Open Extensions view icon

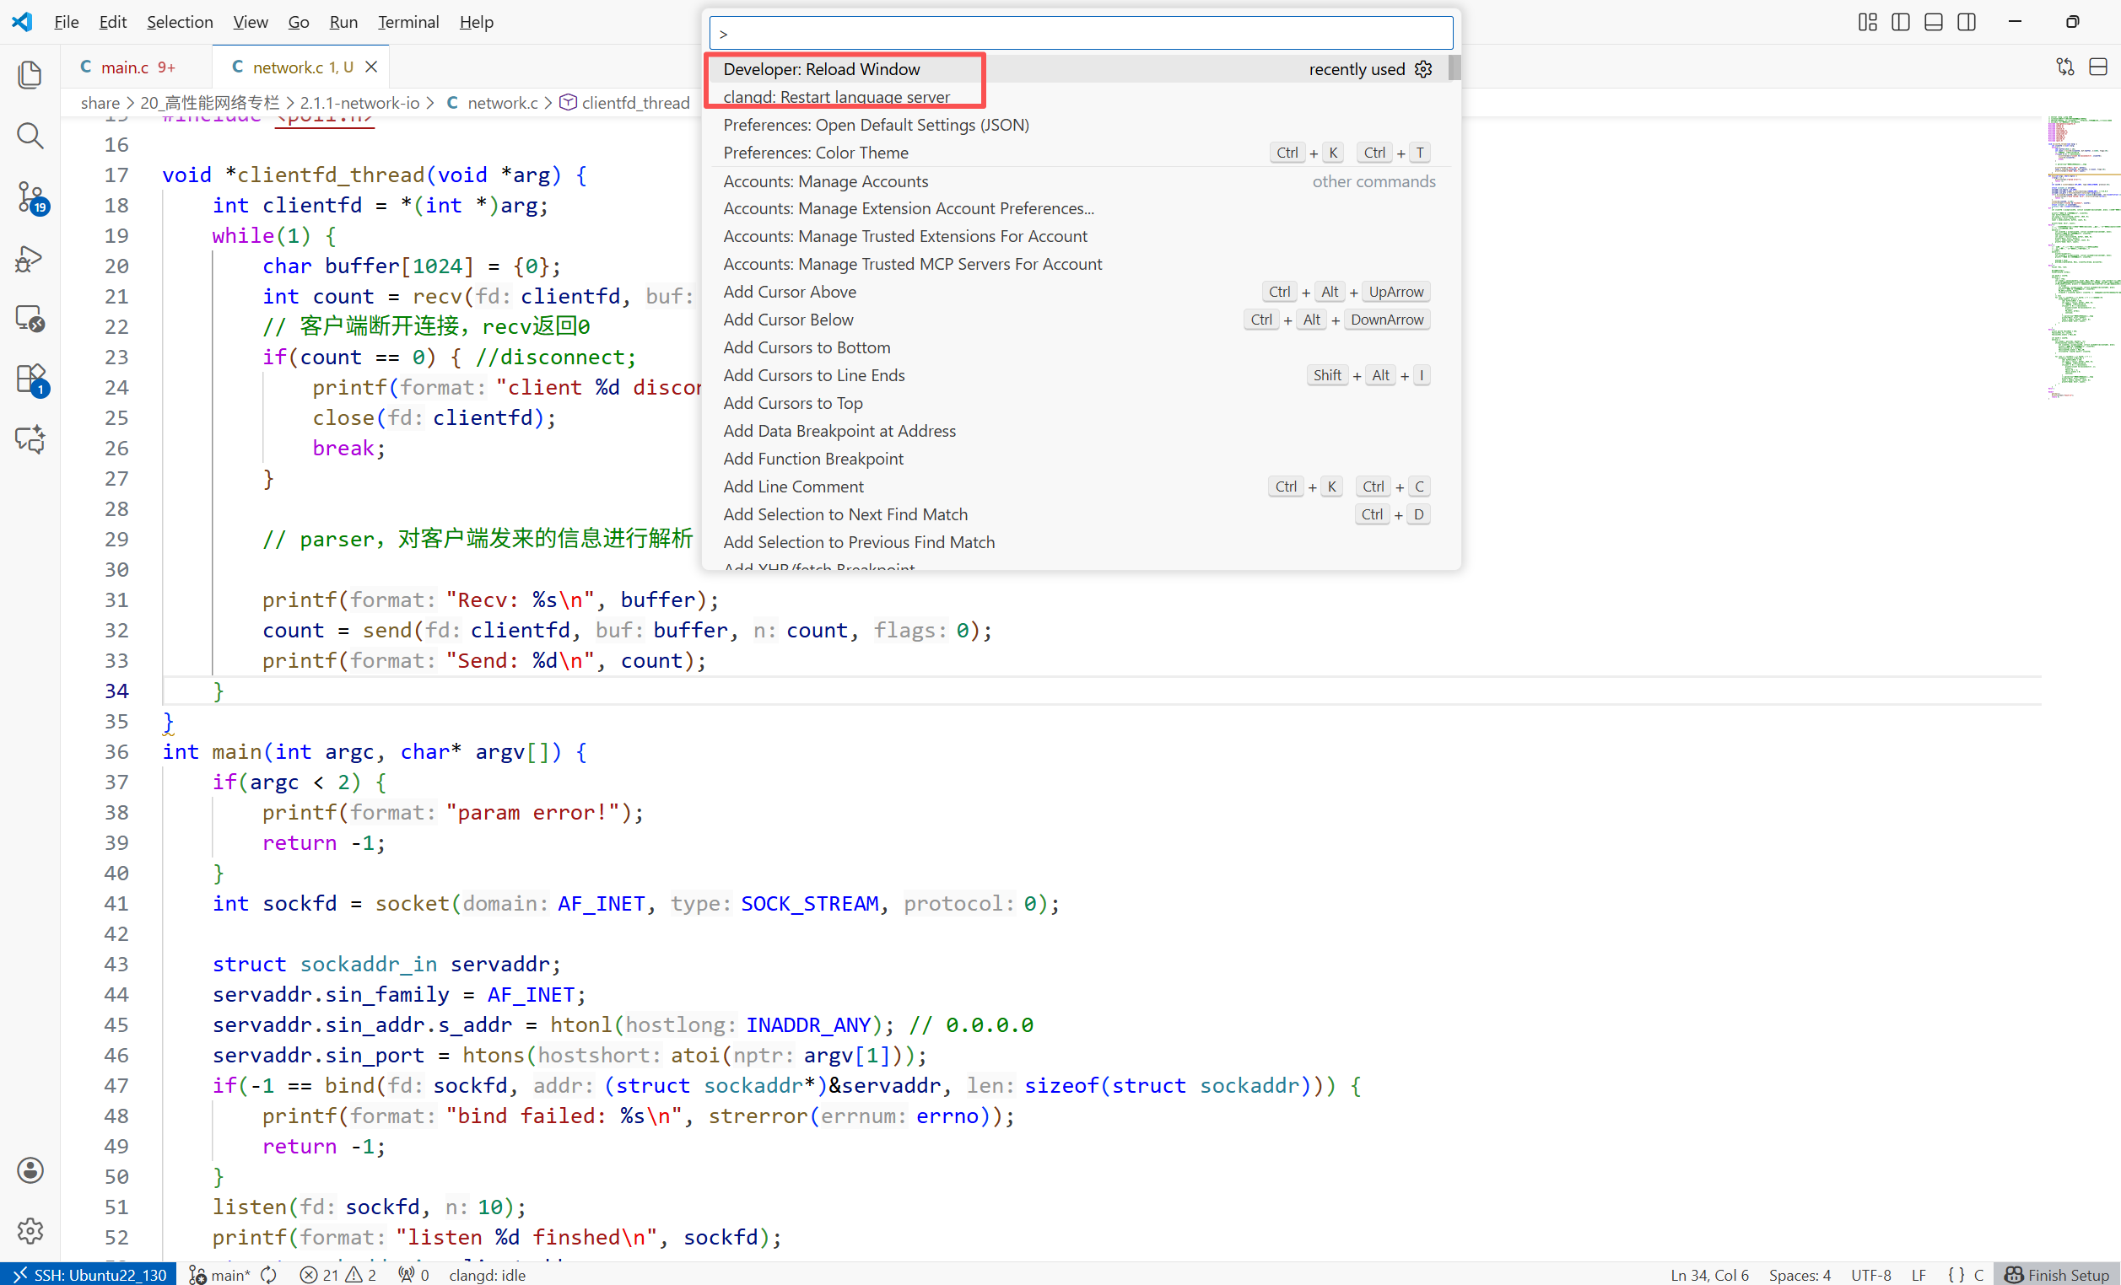[30, 379]
